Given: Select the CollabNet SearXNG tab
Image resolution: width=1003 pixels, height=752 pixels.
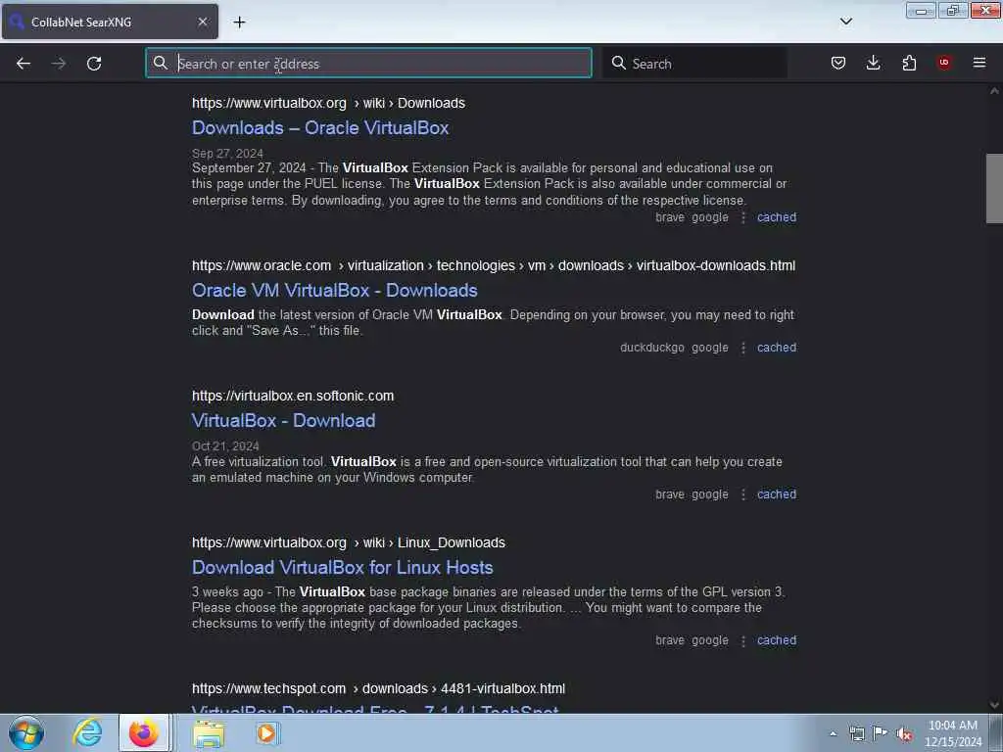Looking at the screenshot, I should point(110,22).
